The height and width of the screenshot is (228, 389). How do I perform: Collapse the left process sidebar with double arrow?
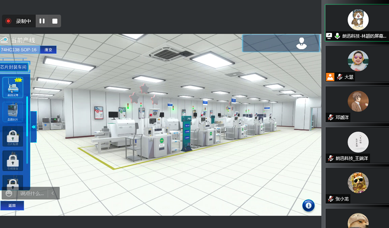33,127
